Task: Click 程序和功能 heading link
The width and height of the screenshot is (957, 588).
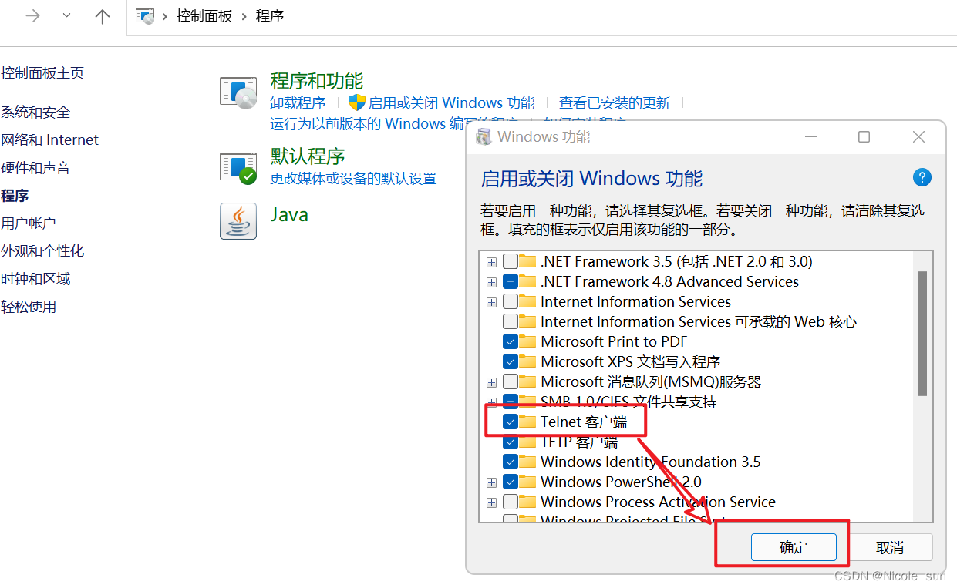Action: (317, 80)
